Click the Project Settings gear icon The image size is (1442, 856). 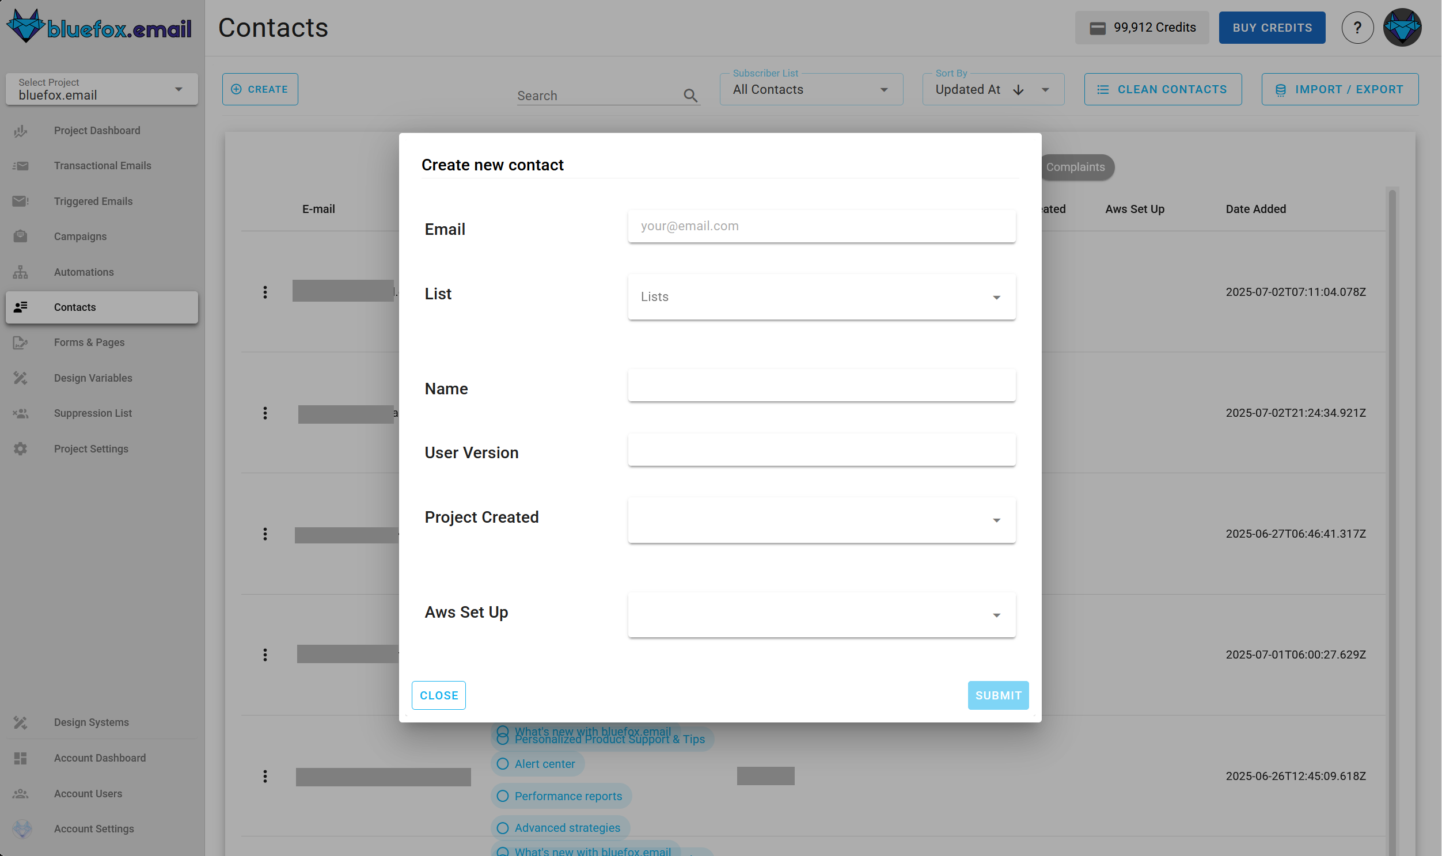pos(20,450)
